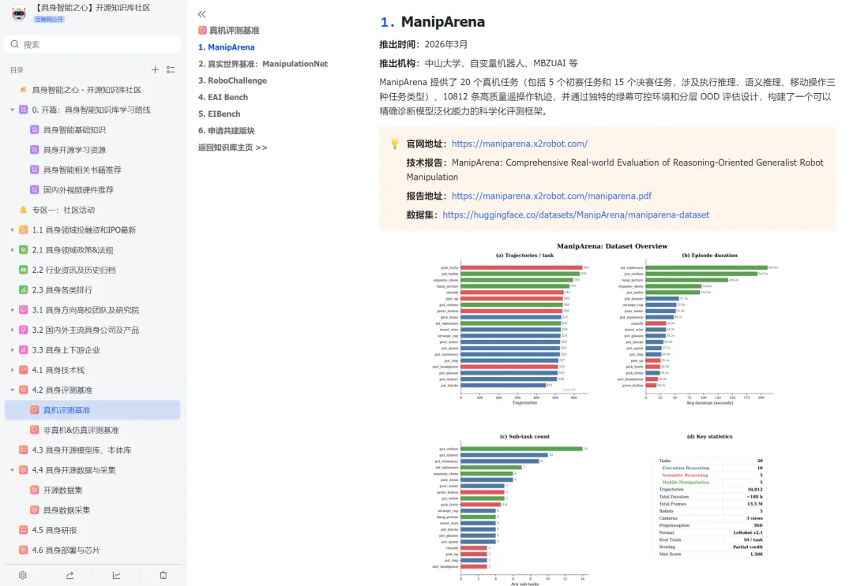This screenshot has width=853, height=586.
Task: Click the icon beside 开源数据集
Action: (x=34, y=490)
